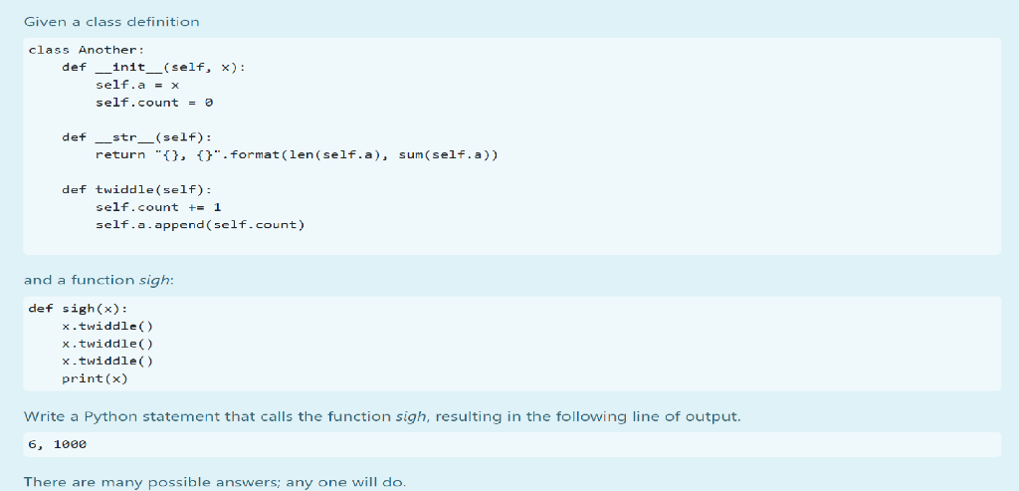
Task: Click the '6, 1000' expected output box
Action: [x=512, y=445]
